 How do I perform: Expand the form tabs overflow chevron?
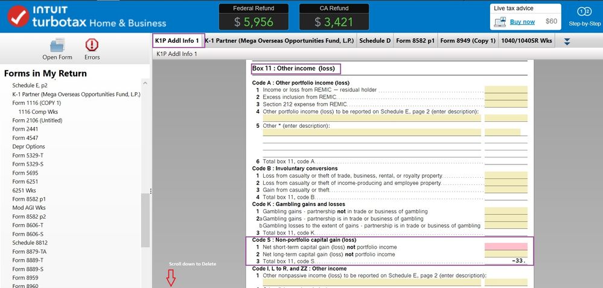(x=567, y=42)
